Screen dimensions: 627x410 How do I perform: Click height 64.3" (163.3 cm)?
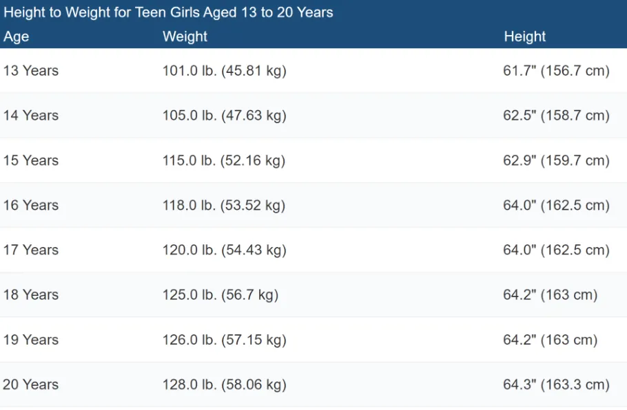(556, 385)
